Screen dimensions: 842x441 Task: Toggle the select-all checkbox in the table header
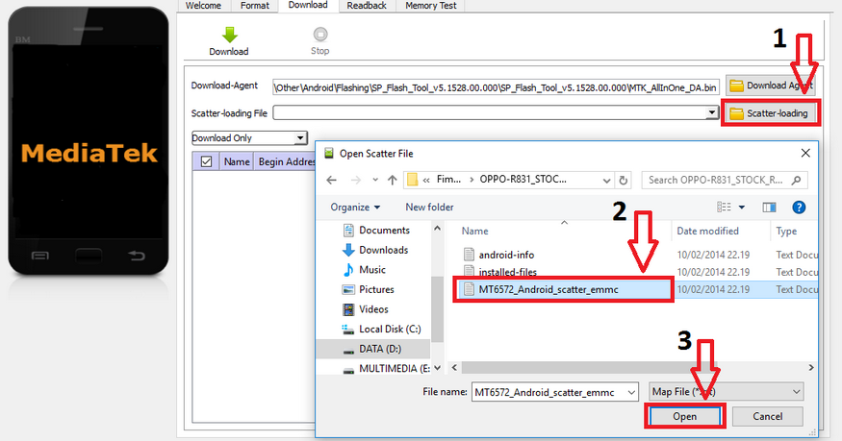(206, 161)
